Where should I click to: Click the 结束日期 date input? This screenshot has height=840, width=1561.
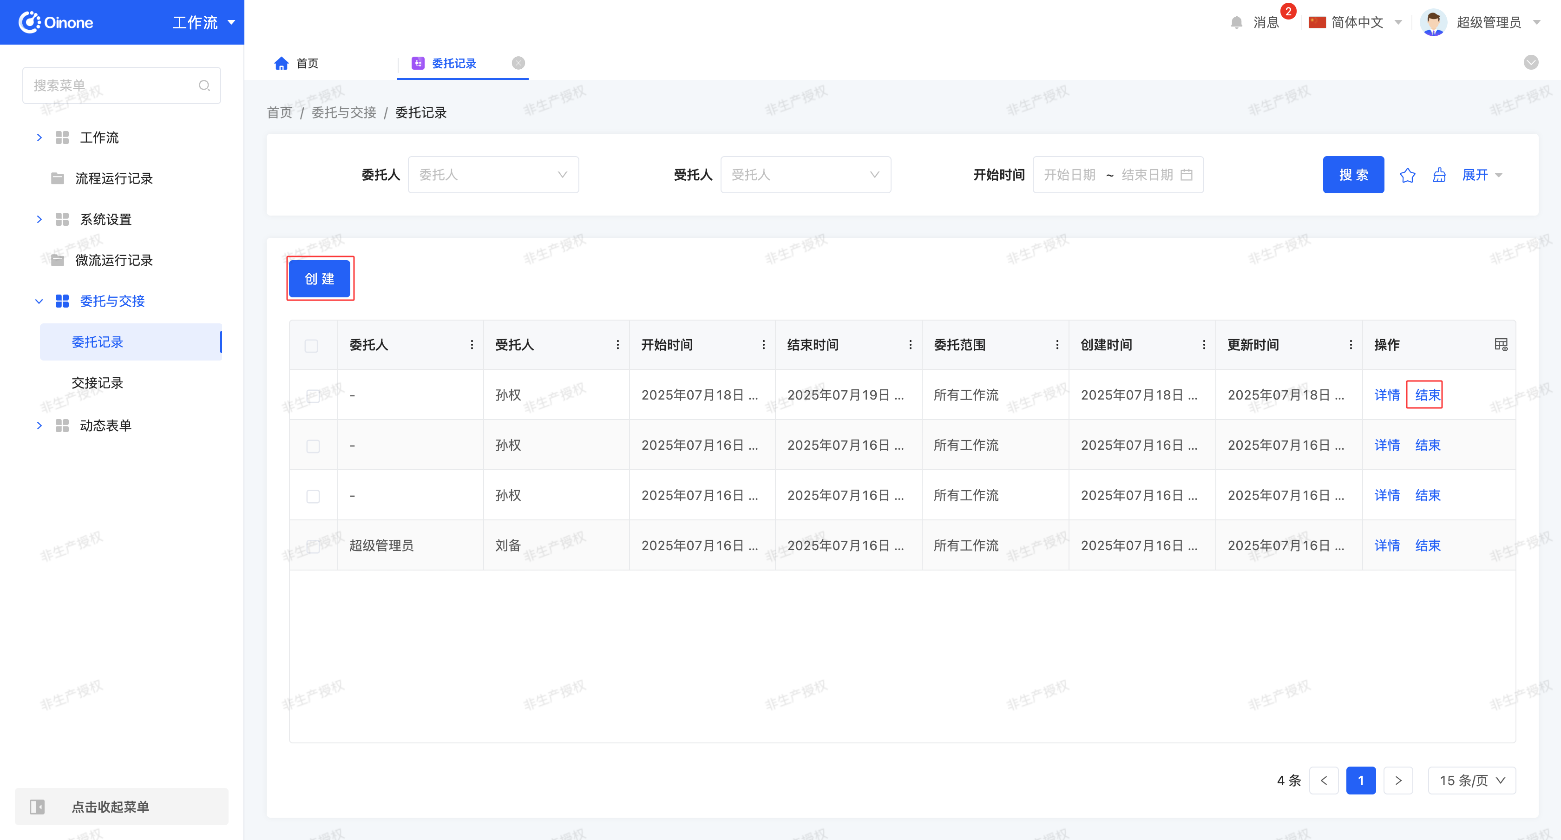pos(1147,175)
